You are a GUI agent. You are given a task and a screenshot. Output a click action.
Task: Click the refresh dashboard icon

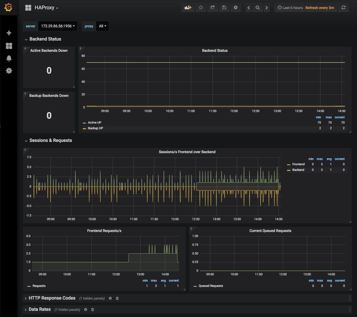point(344,8)
